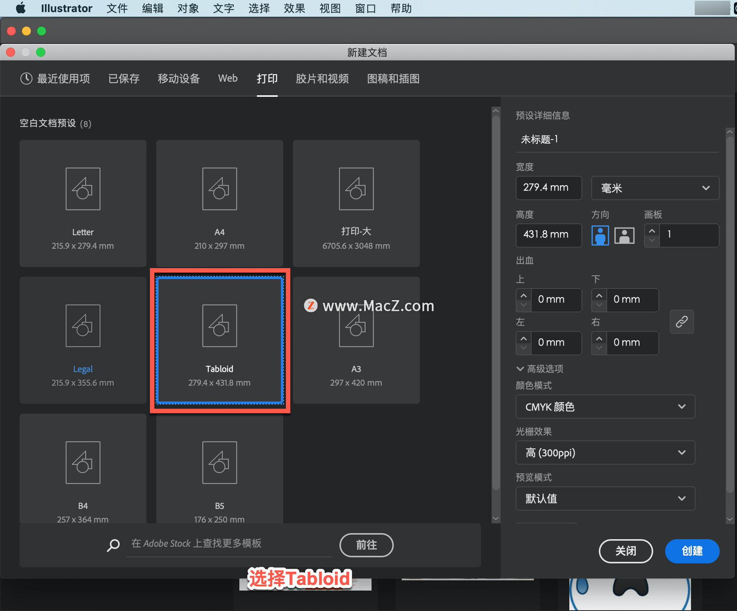Open the 高 (300ppi) raster effects dropdown

[x=605, y=452]
